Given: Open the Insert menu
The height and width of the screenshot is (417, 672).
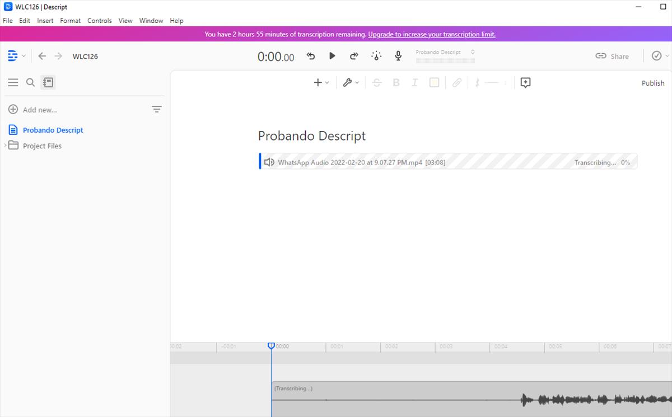Looking at the screenshot, I should tap(45, 21).
